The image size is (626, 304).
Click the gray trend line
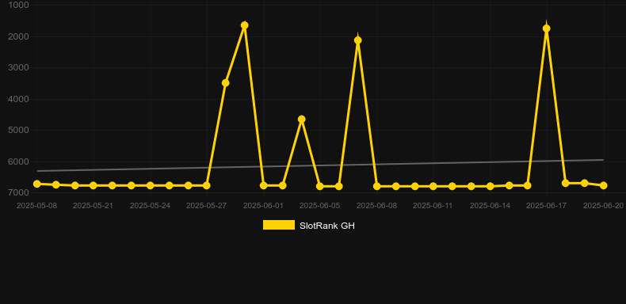(320, 165)
